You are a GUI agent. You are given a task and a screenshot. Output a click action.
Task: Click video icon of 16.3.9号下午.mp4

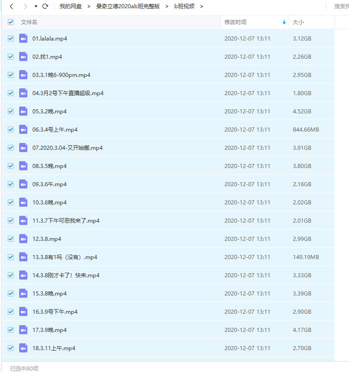[x=23, y=312]
